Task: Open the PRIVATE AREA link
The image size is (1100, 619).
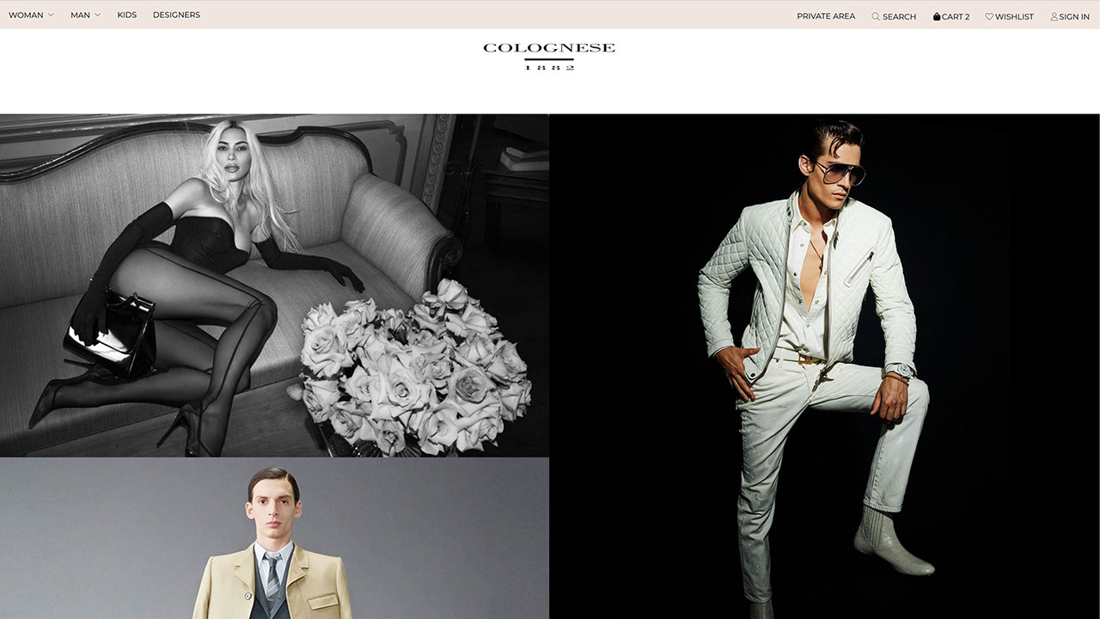Action: coord(825,16)
